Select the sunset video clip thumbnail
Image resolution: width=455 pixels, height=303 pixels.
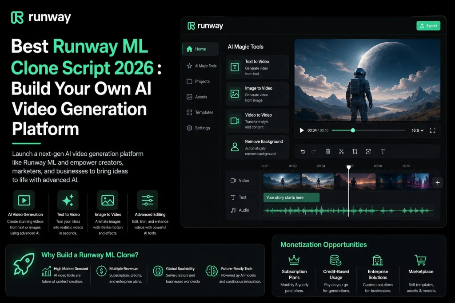[355, 181]
